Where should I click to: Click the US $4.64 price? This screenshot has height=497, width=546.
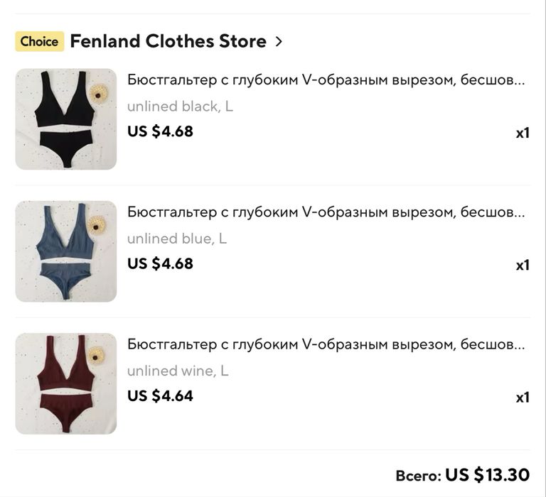click(160, 395)
